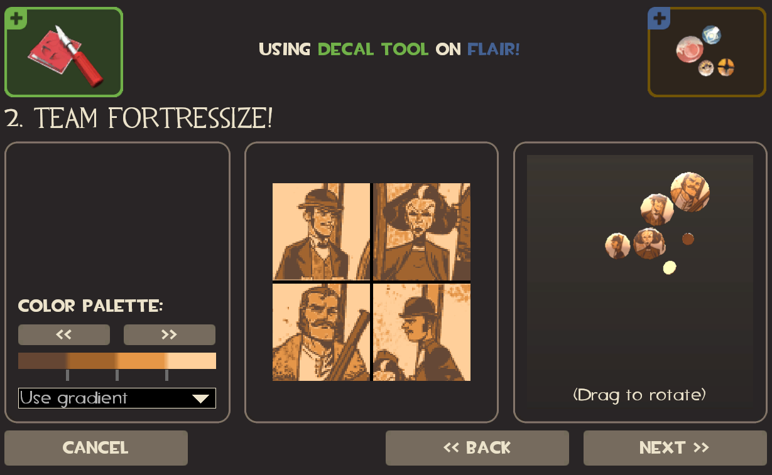This screenshot has width=772, height=475.
Task: Click the blue plus on Flair item
Action: pos(659,18)
